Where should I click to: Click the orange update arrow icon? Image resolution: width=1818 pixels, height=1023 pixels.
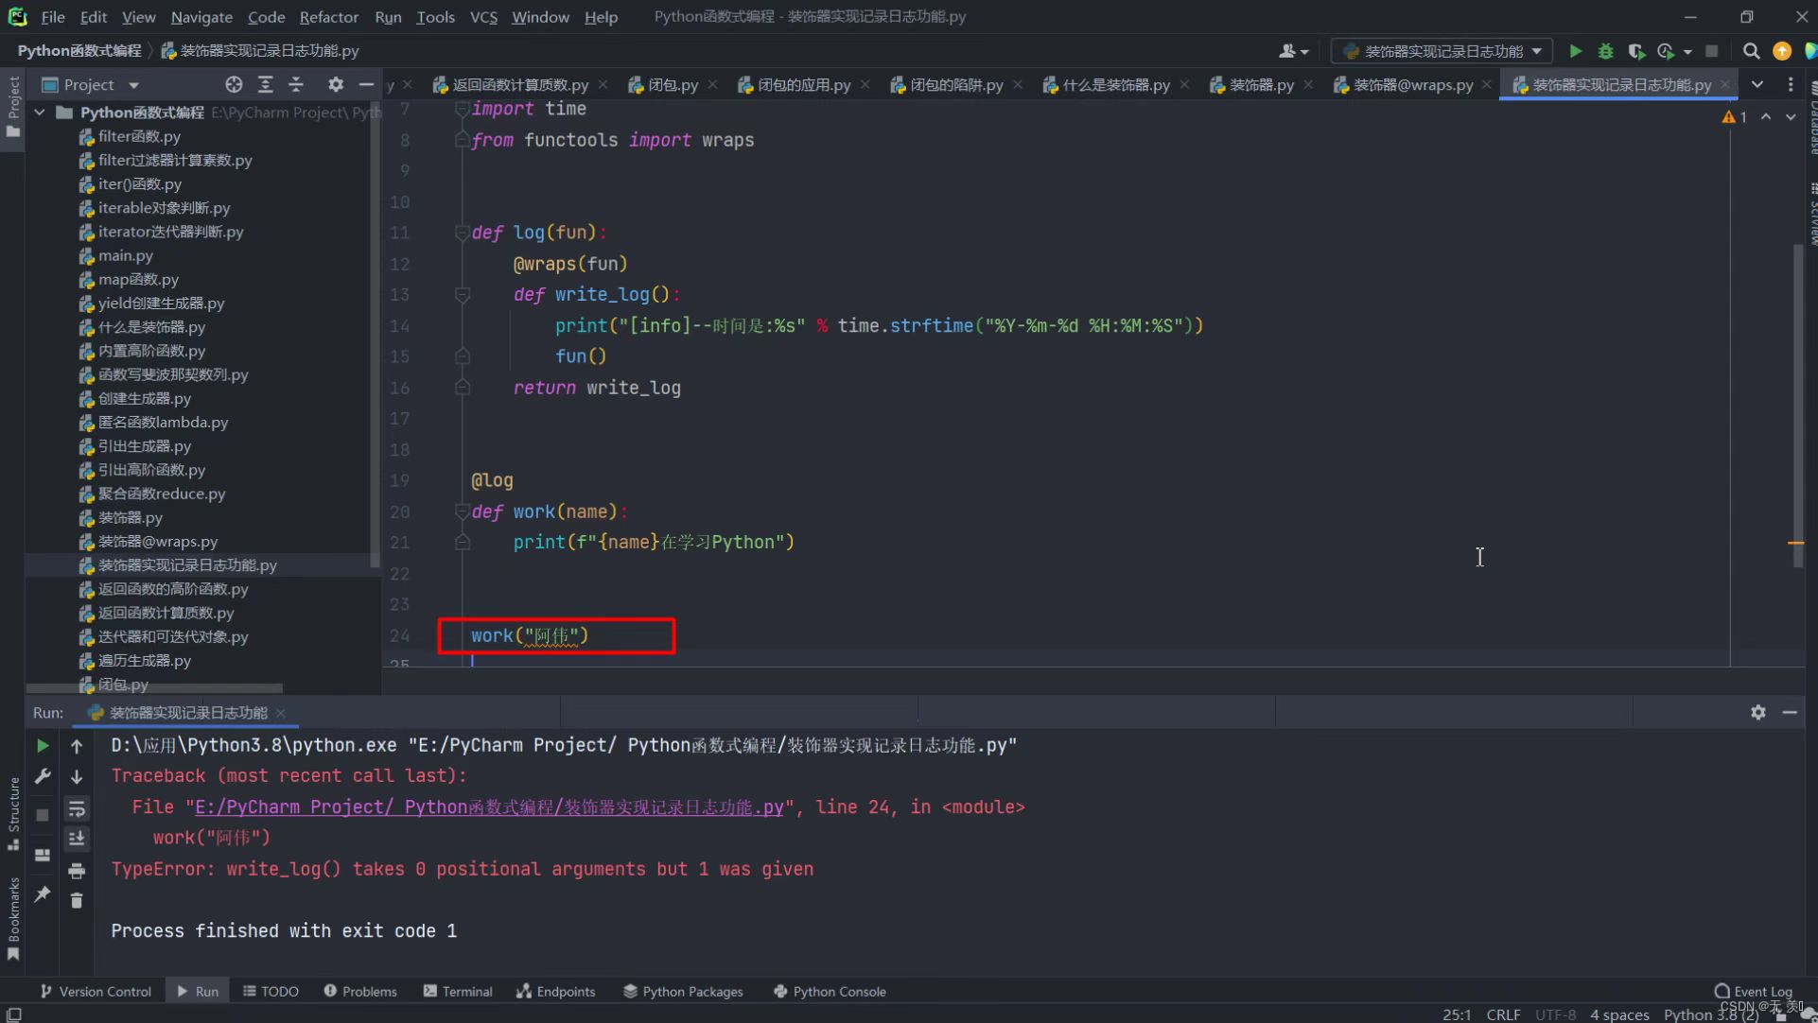[1781, 51]
